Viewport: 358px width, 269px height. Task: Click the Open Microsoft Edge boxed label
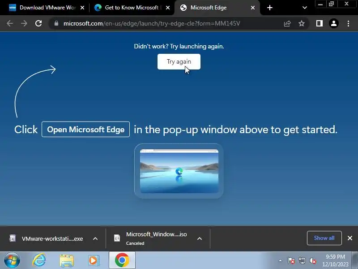[x=85, y=130]
